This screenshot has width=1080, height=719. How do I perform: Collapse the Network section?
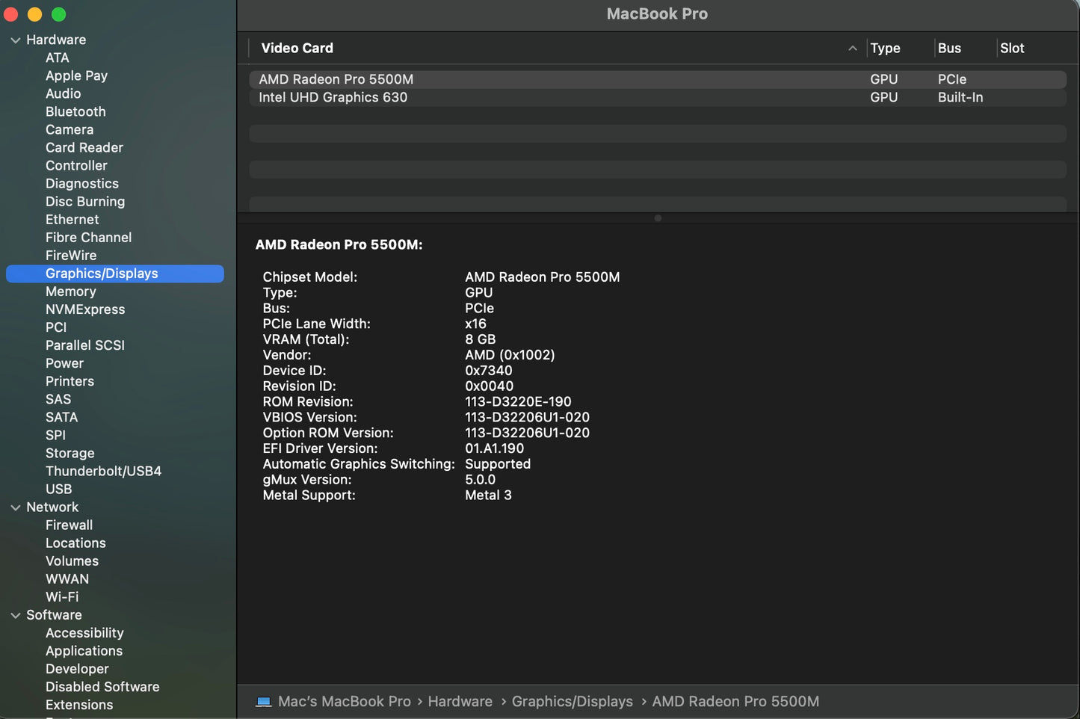click(x=16, y=507)
